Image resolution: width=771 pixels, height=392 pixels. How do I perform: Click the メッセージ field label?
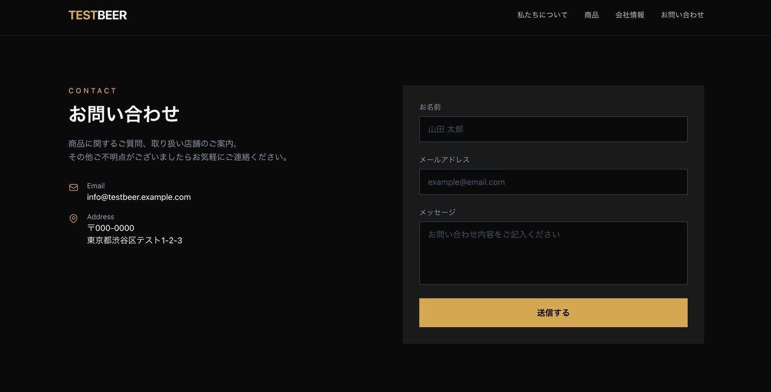[437, 212]
